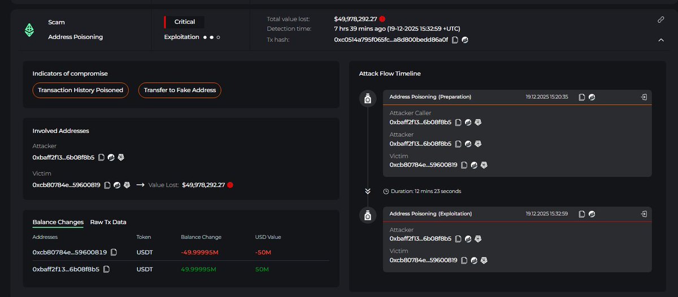This screenshot has height=297, width=678.
Task: Copy Victim address in Preparation step
Action: point(464,165)
